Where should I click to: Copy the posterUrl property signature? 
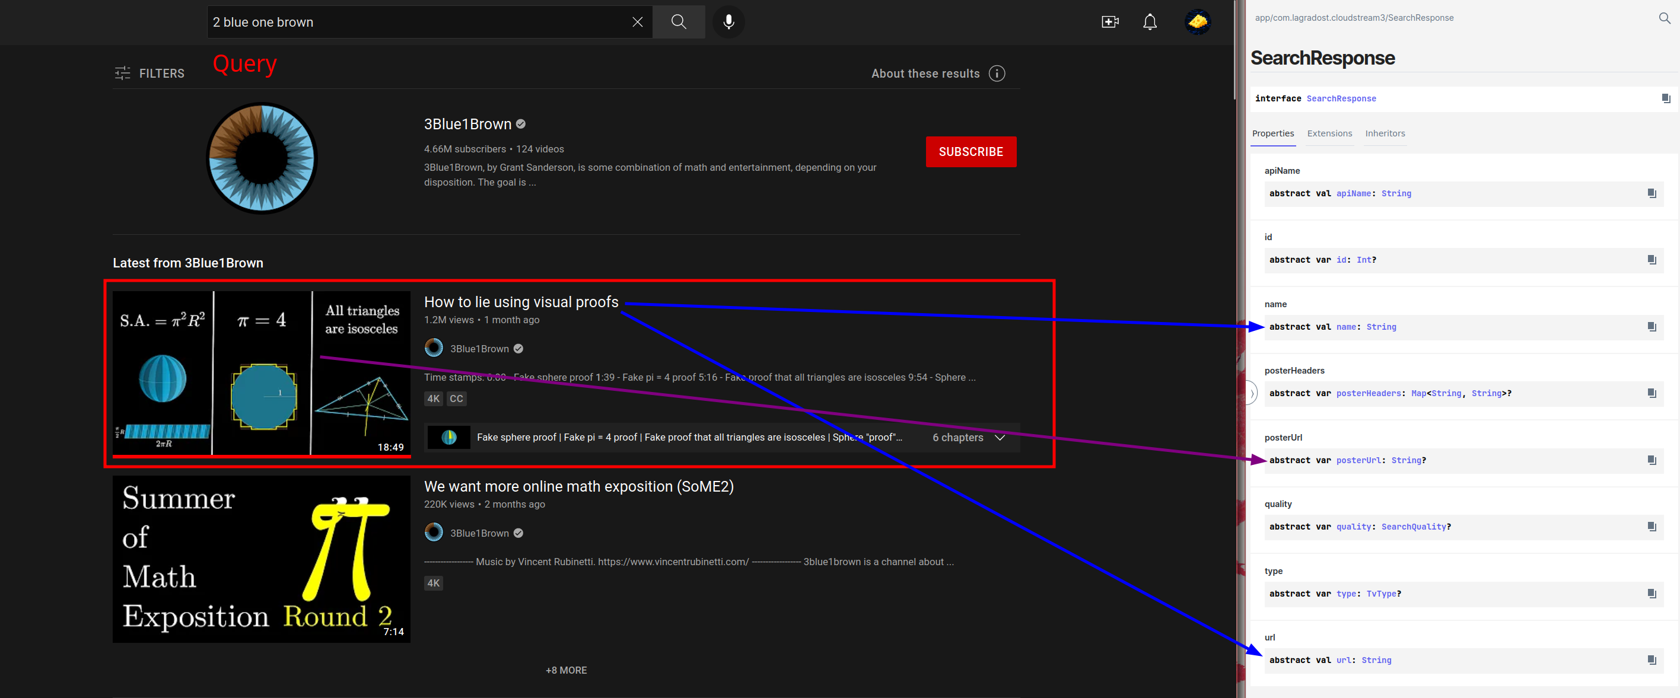(x=1652, y=460)
